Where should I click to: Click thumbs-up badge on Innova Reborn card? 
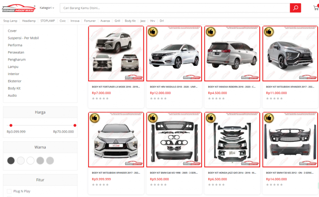pos(211,32)
